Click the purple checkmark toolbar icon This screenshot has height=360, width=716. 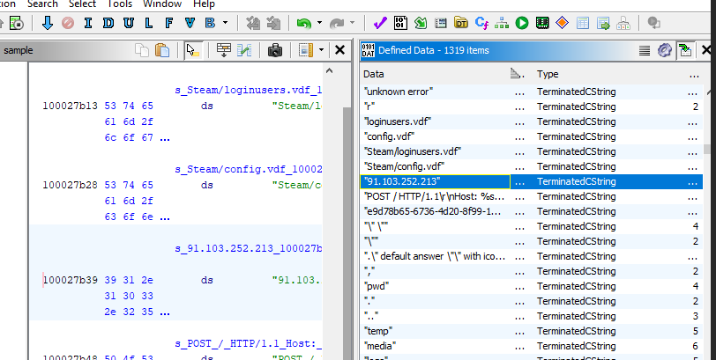pos(380,22)
